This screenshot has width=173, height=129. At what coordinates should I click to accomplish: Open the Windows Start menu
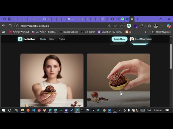(3, 110)
